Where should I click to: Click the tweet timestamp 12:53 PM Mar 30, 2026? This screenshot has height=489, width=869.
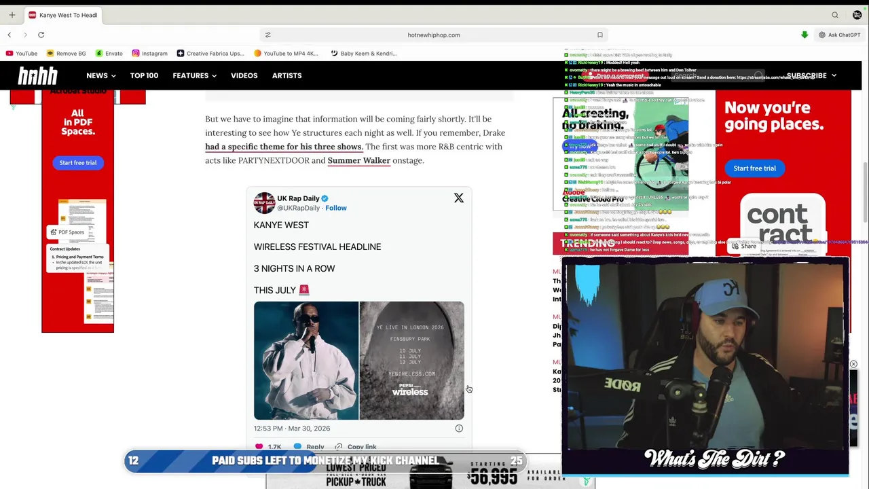click(x=292, y=429)
